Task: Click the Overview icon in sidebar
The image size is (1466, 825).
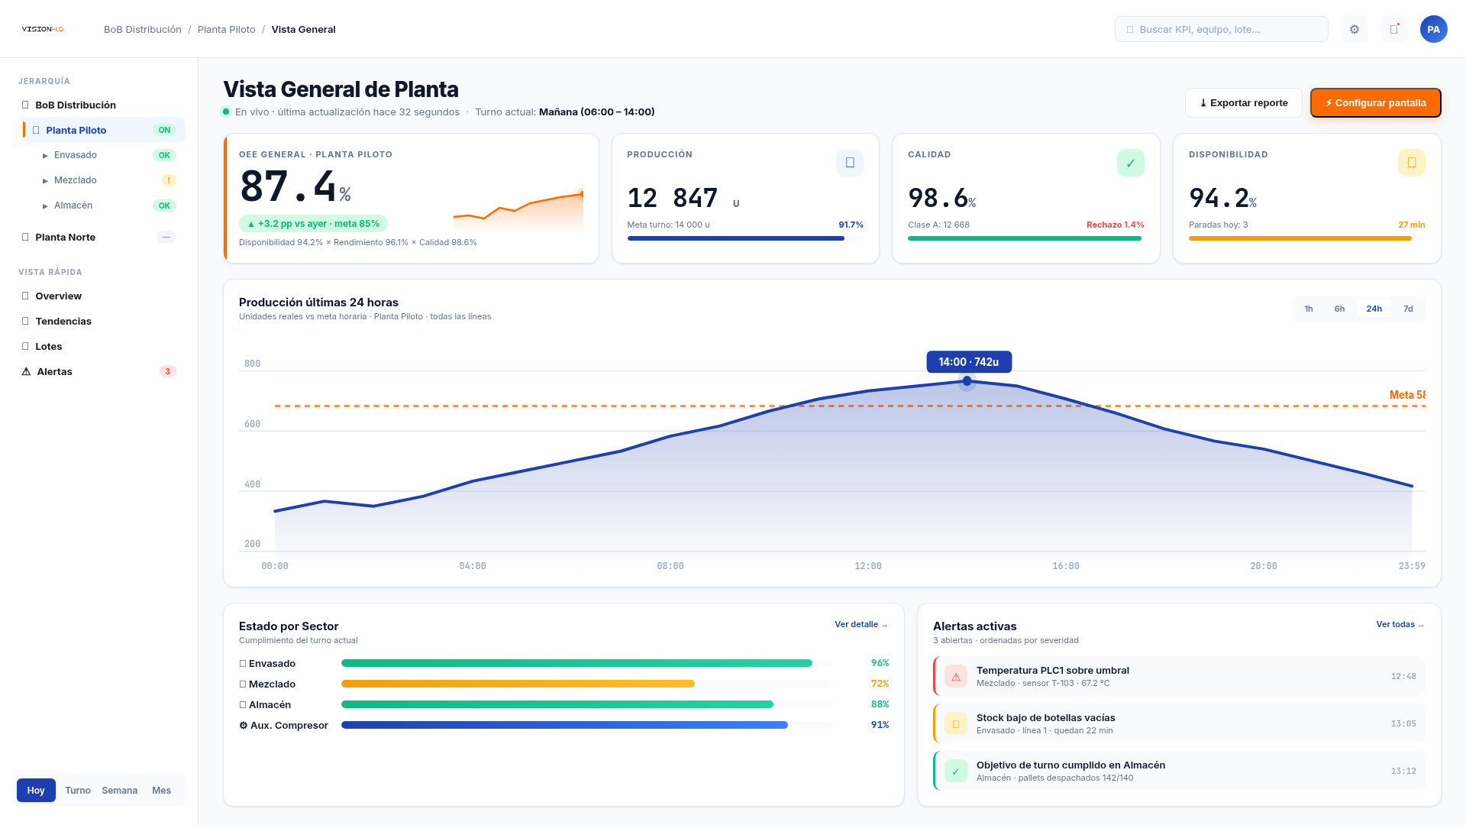Action: click(26, 296)
